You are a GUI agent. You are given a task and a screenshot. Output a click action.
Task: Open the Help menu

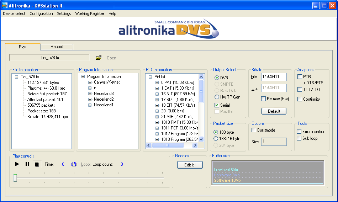point(112,14)
